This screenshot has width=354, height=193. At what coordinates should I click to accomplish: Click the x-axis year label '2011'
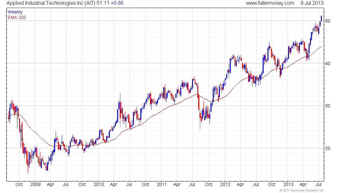(x=162, y=184)
